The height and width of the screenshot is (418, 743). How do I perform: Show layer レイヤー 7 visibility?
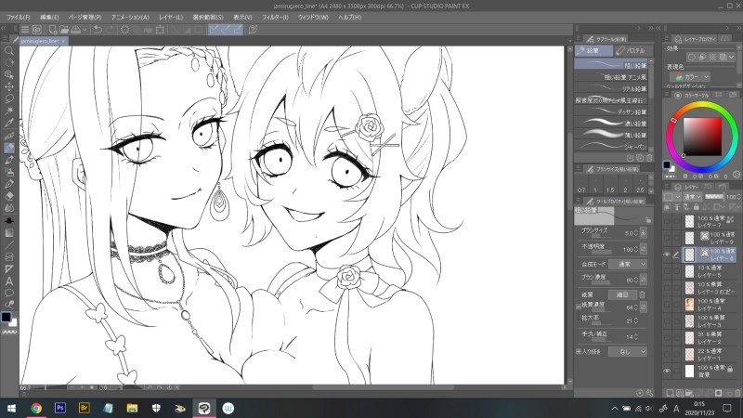pos(667,221)
